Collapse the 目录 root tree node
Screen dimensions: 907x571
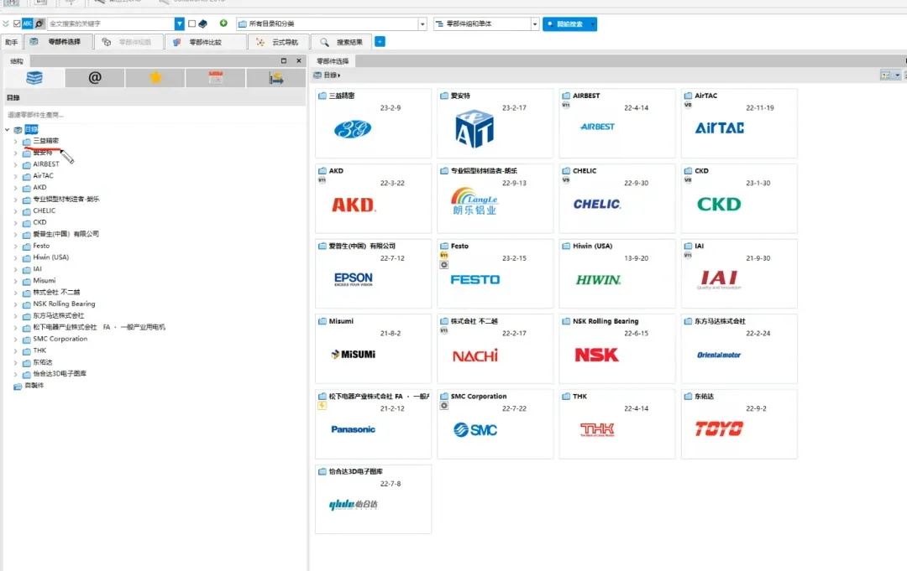point(7,130)
